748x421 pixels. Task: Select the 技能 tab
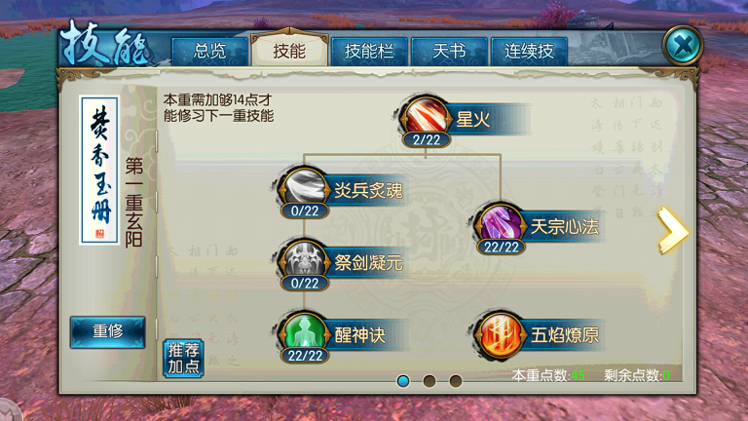[x=289, y=50]
